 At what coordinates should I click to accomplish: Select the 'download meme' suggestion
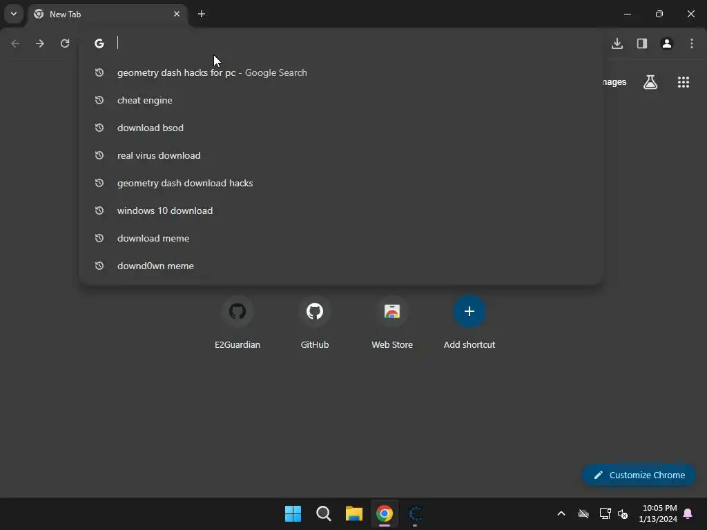point(341,238)
